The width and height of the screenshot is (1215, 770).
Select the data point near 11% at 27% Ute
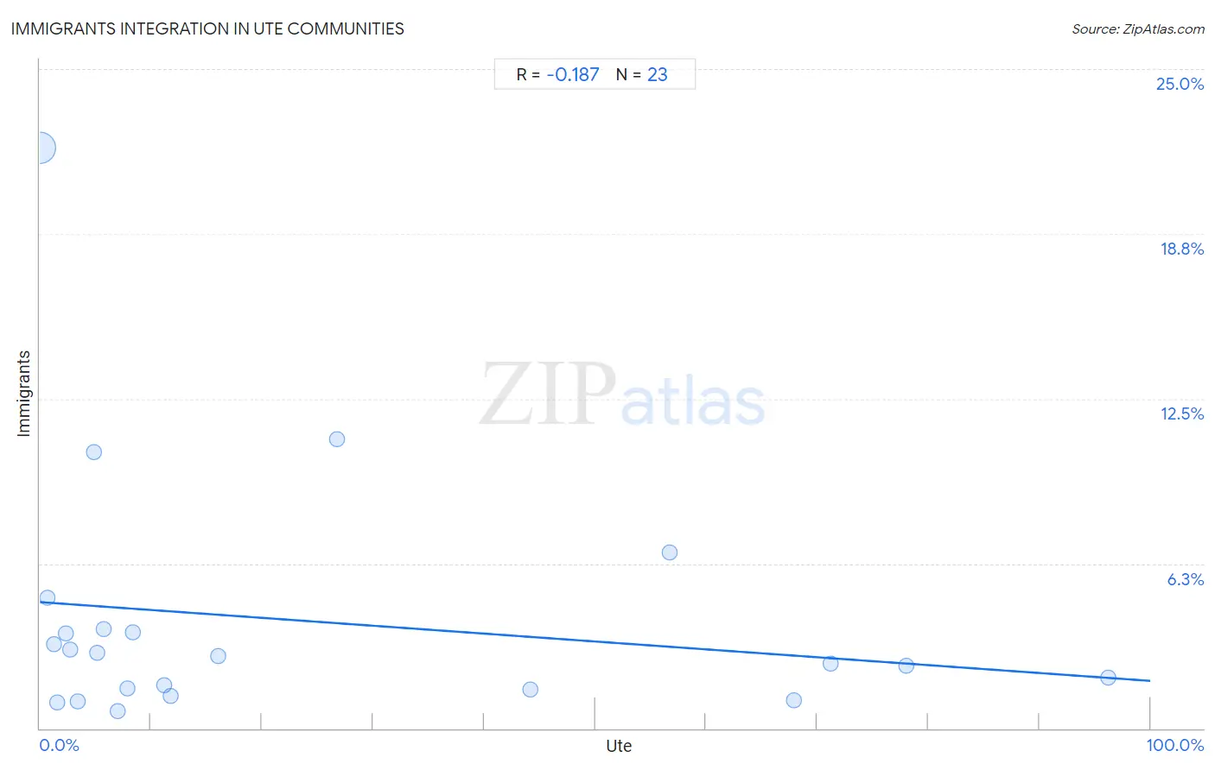pyautogui.click(x=337, y=439)
